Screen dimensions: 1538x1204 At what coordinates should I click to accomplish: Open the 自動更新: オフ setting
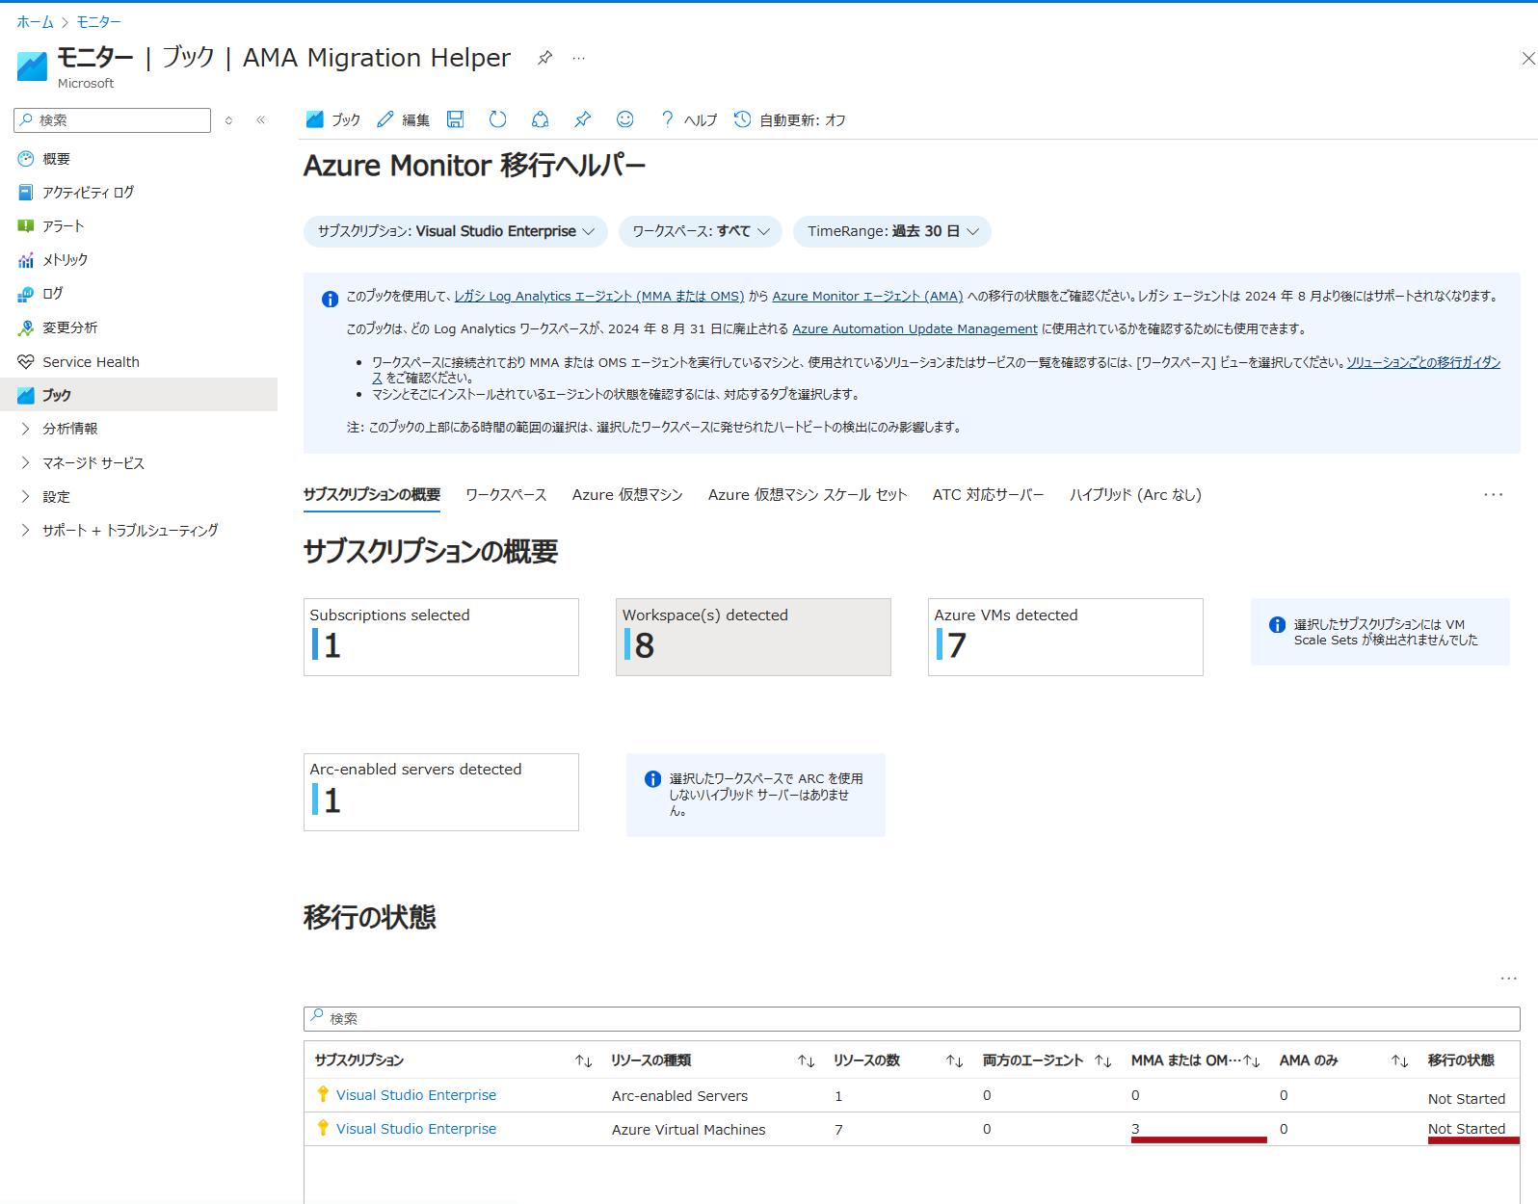coord(790,119)
